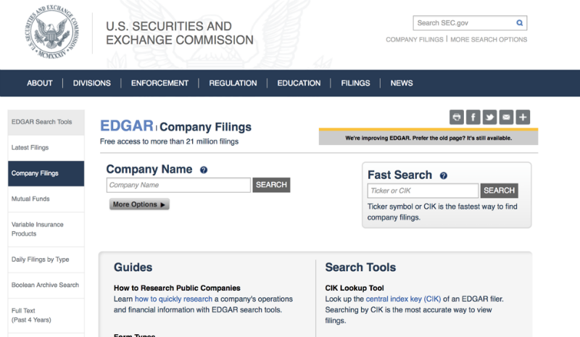Open the EDUCATION menu
580x337 pixels.
click(299, 83)
